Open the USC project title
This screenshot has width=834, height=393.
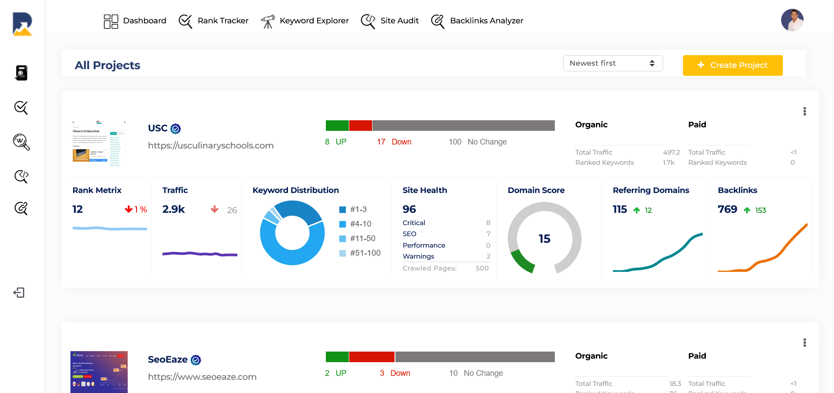[x=158, y=128]
